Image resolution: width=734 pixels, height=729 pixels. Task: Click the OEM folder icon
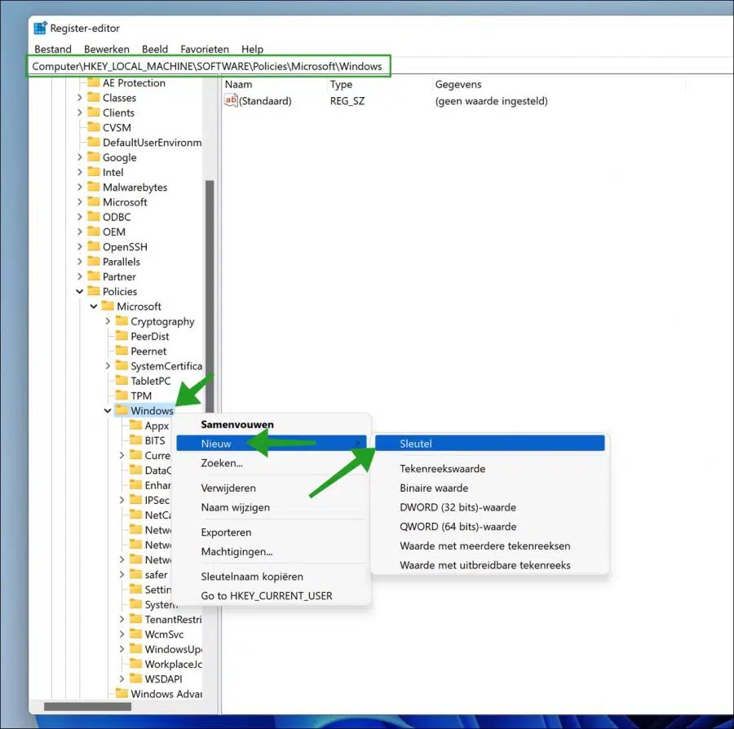(x=94, y=232)
